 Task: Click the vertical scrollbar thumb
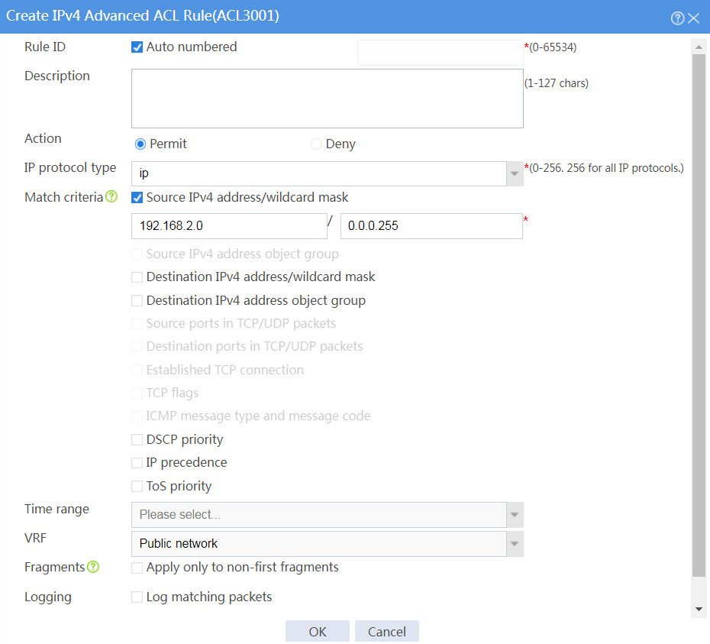coord(699,316)
